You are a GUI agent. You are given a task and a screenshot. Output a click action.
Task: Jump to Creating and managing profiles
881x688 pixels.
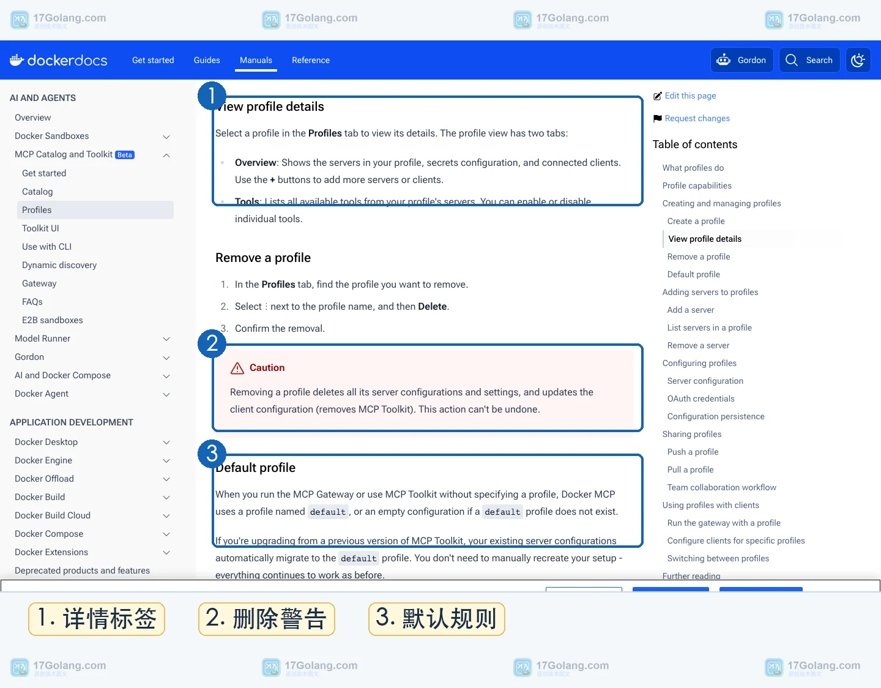[722, 203]
